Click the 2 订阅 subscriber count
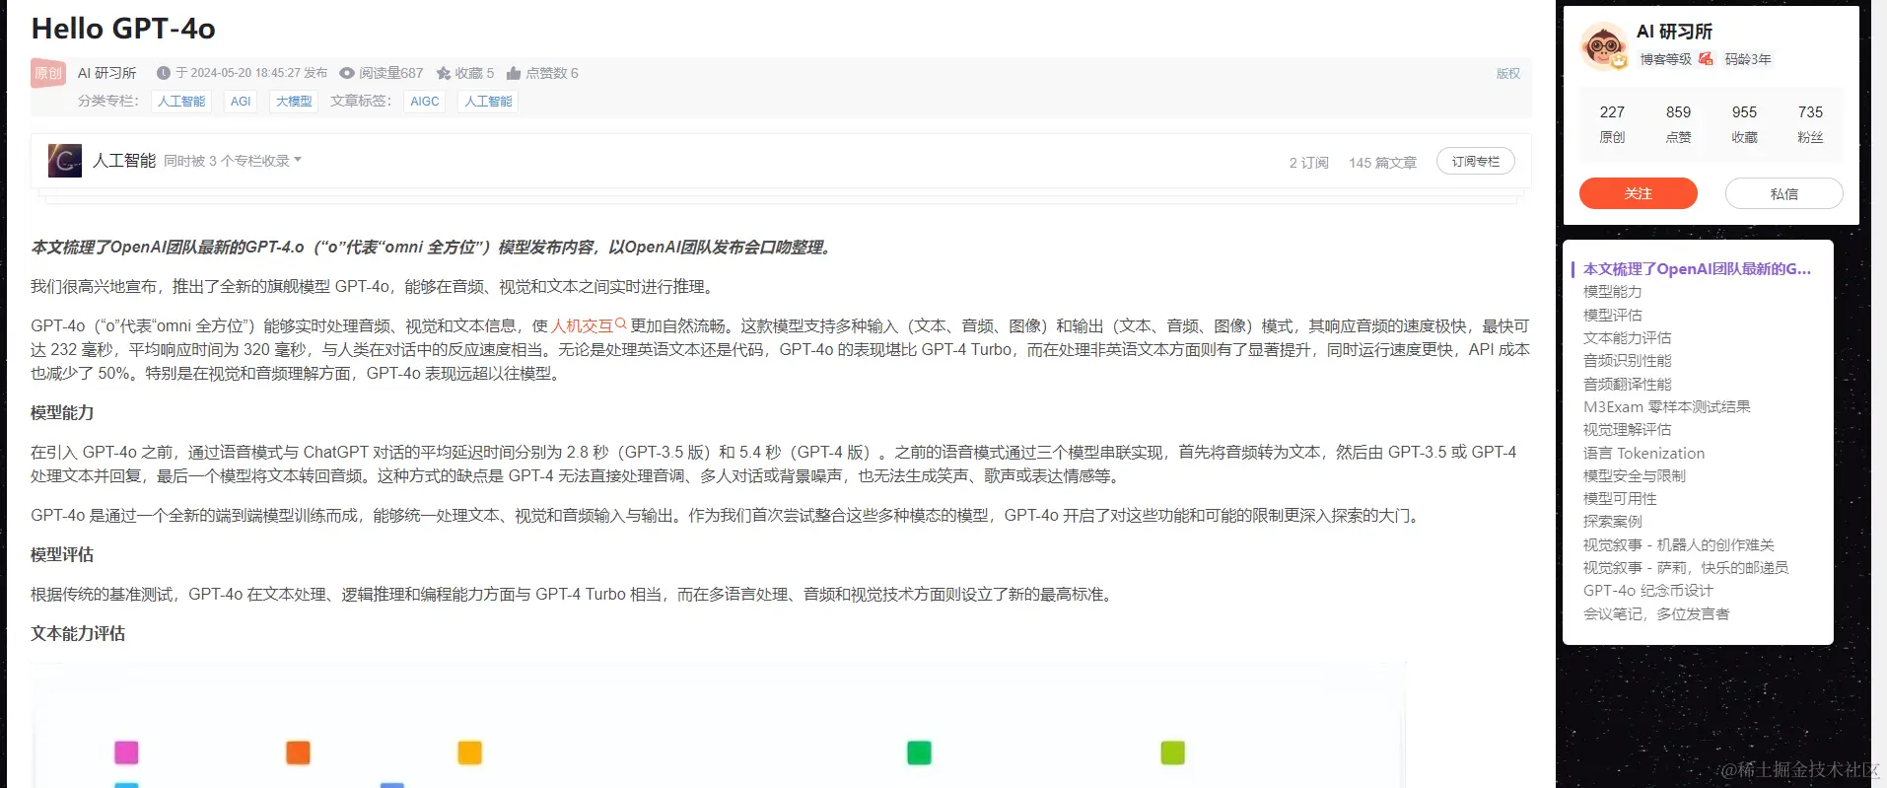 [x=1308, y=163]
